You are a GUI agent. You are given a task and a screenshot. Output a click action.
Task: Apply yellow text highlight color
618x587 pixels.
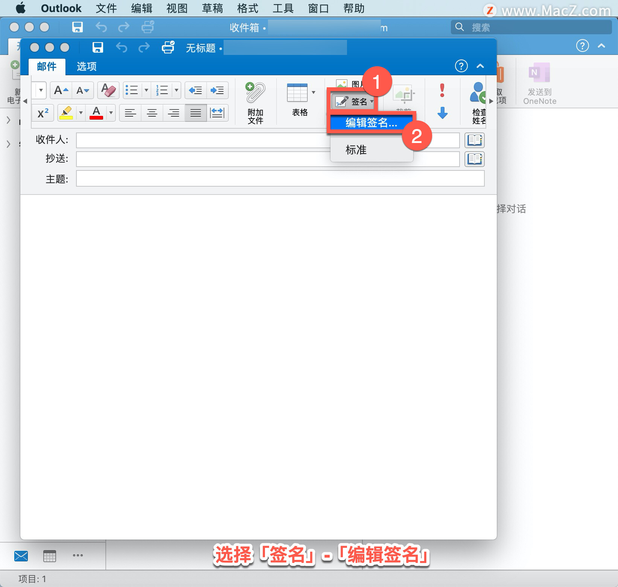67,113
